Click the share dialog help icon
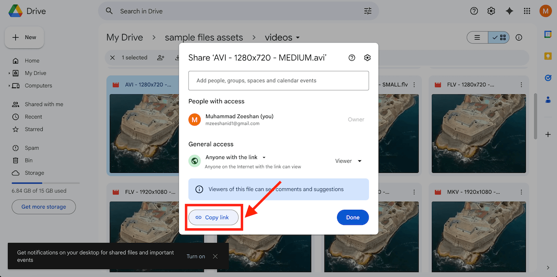This screenshot has width=557, height=277. [352, 58]
